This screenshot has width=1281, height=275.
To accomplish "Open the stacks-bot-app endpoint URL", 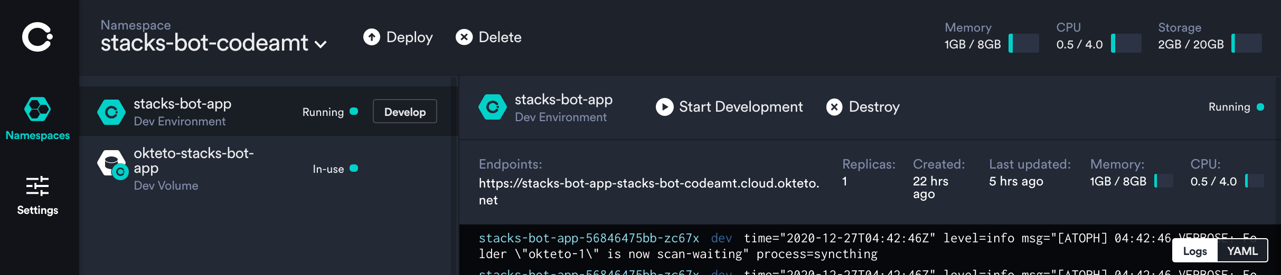I will 649,191.
